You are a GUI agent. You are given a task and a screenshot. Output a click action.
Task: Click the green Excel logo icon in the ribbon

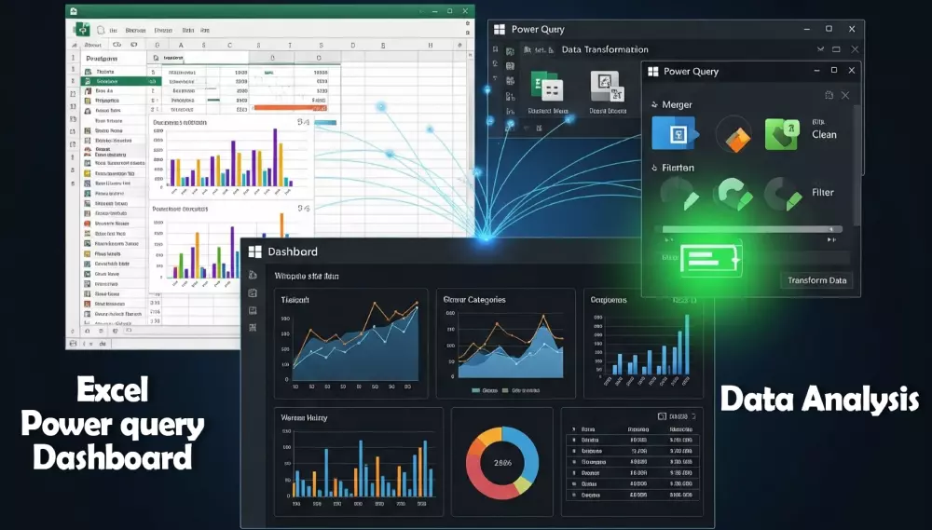(x=82, y=29)
